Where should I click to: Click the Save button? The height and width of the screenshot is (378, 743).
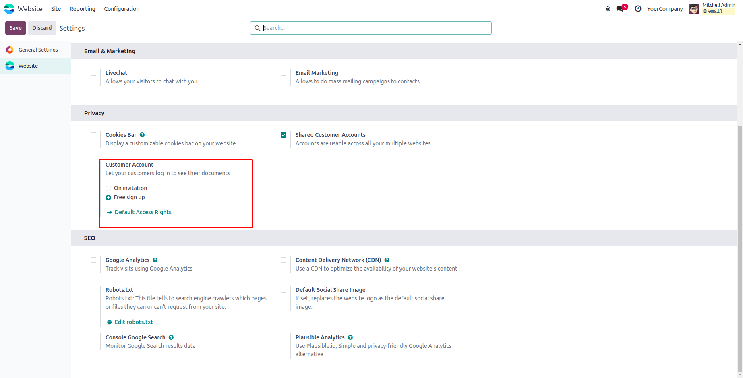click(16, 28)
